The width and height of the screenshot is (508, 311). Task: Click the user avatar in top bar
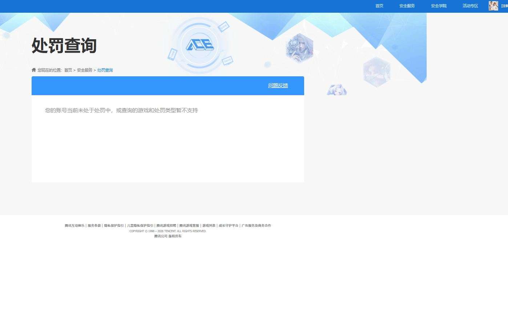(x=493, y=6)
